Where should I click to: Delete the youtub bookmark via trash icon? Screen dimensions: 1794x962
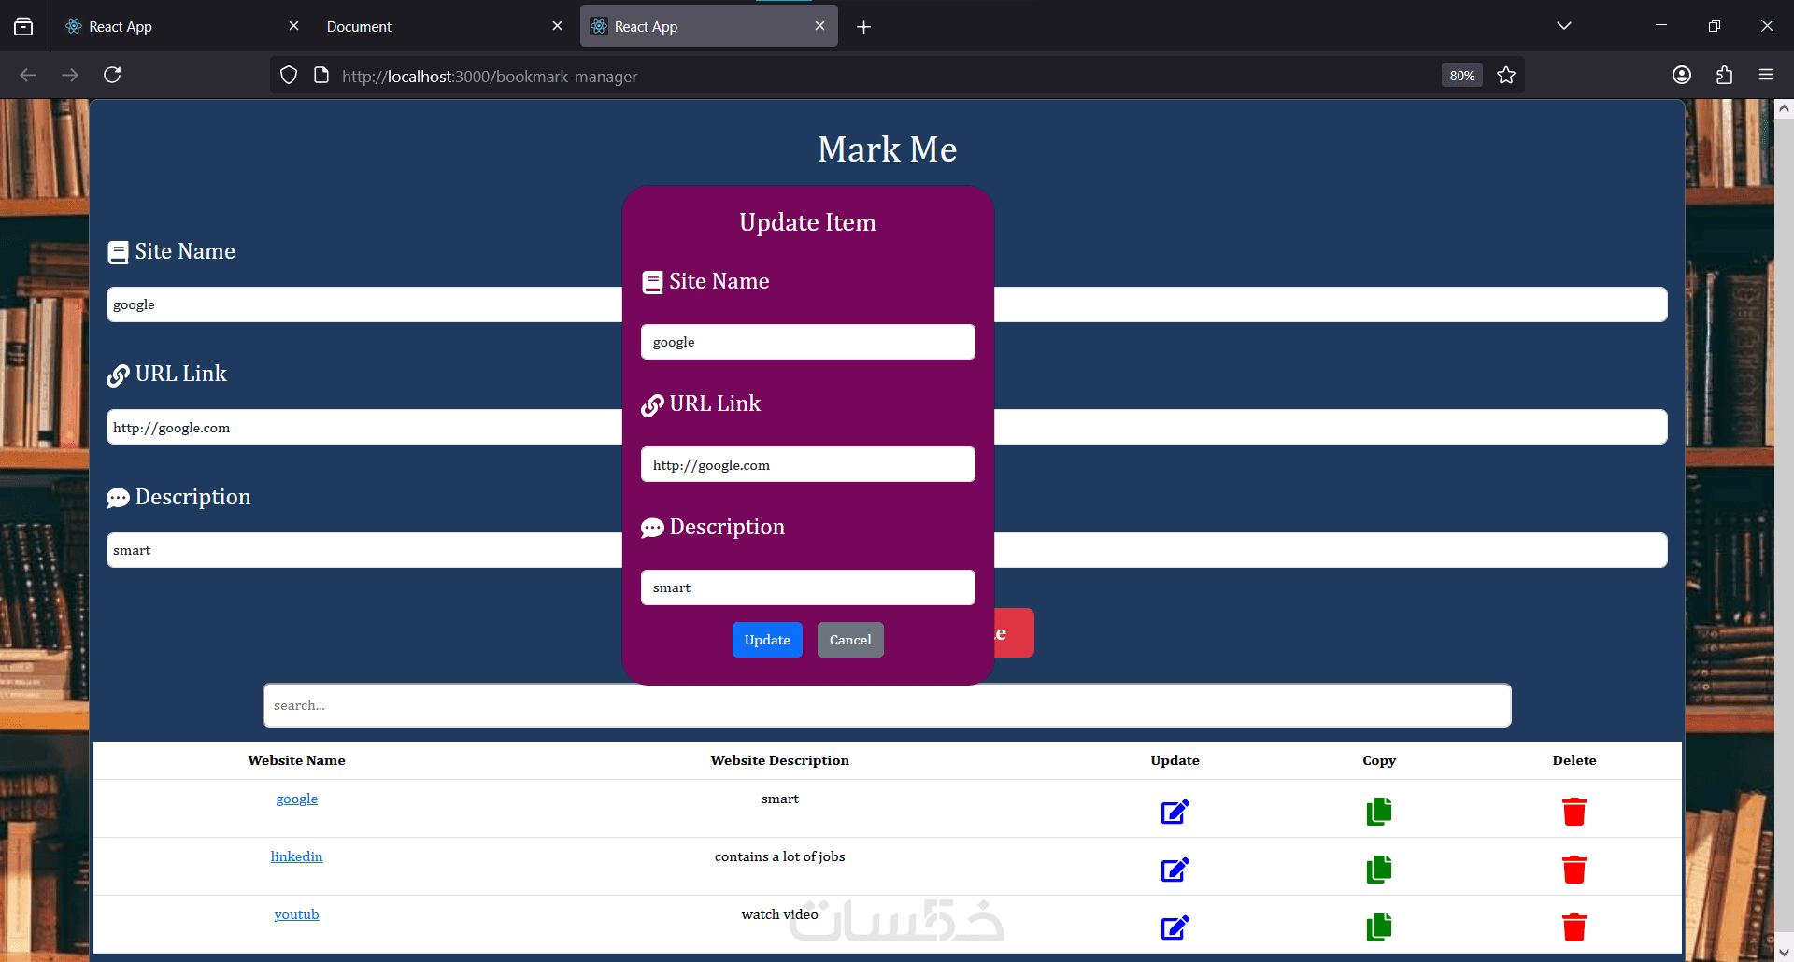coord(1574,927)
